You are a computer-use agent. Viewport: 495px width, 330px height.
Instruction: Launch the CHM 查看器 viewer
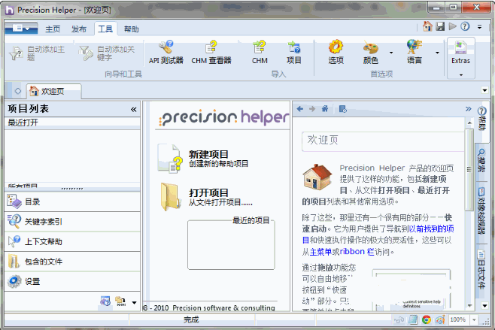tap(211, 53)
